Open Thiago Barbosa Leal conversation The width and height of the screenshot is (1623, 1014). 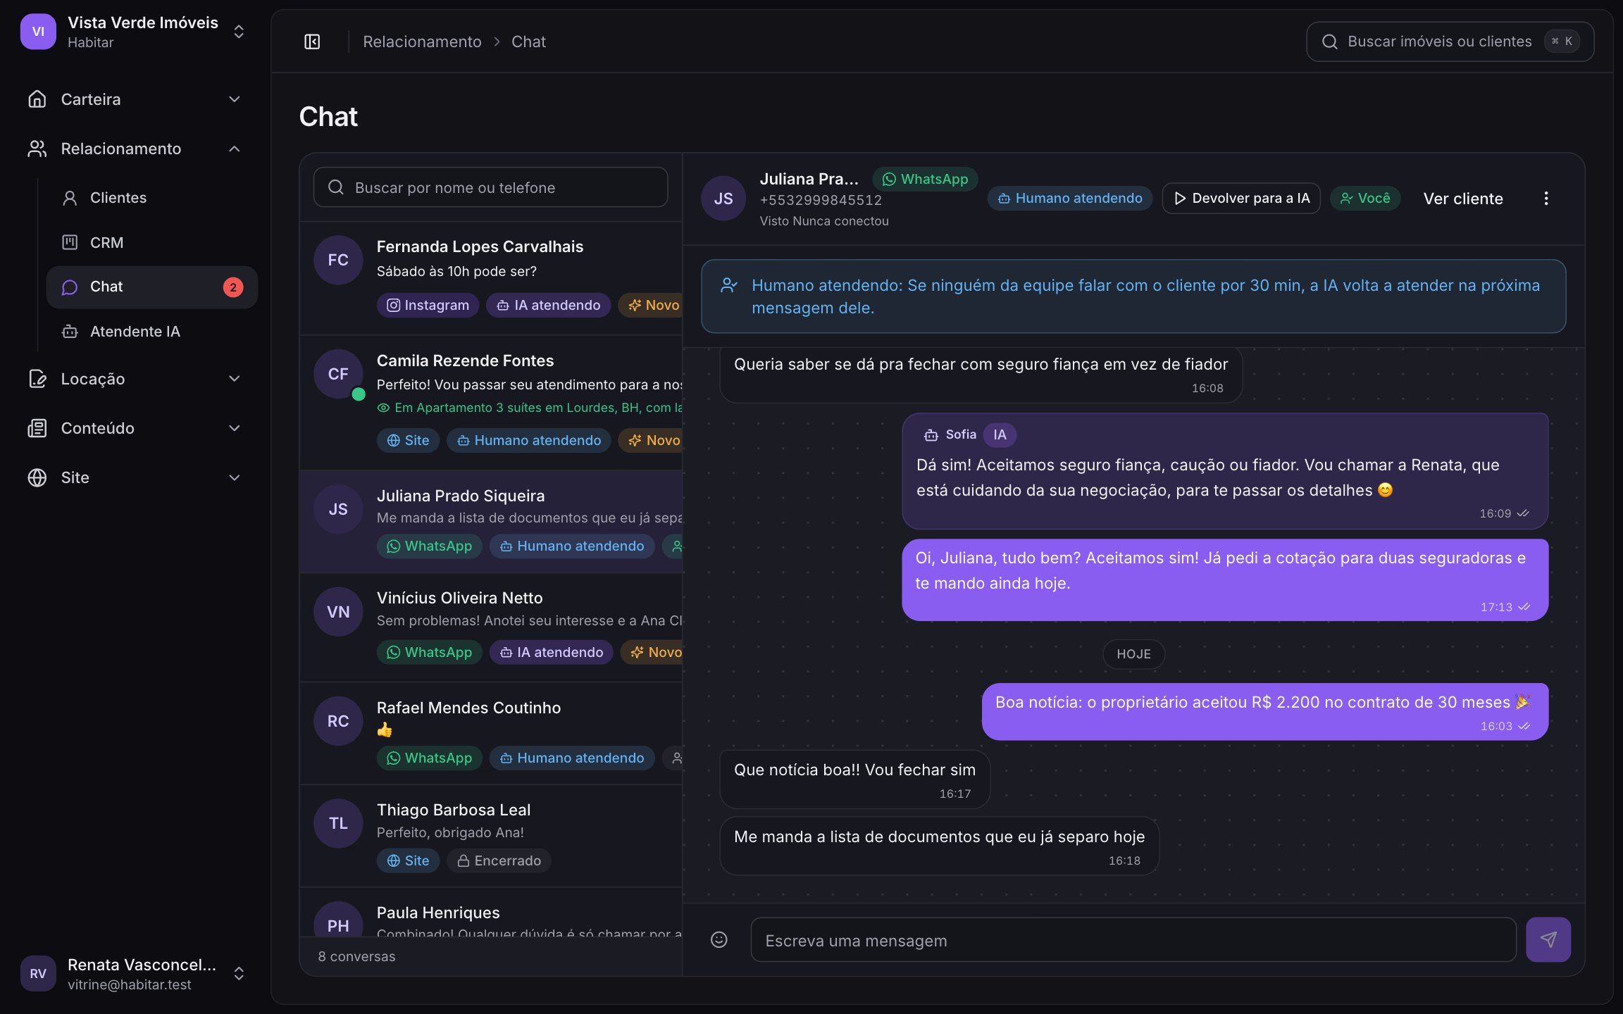pos(491,836)
